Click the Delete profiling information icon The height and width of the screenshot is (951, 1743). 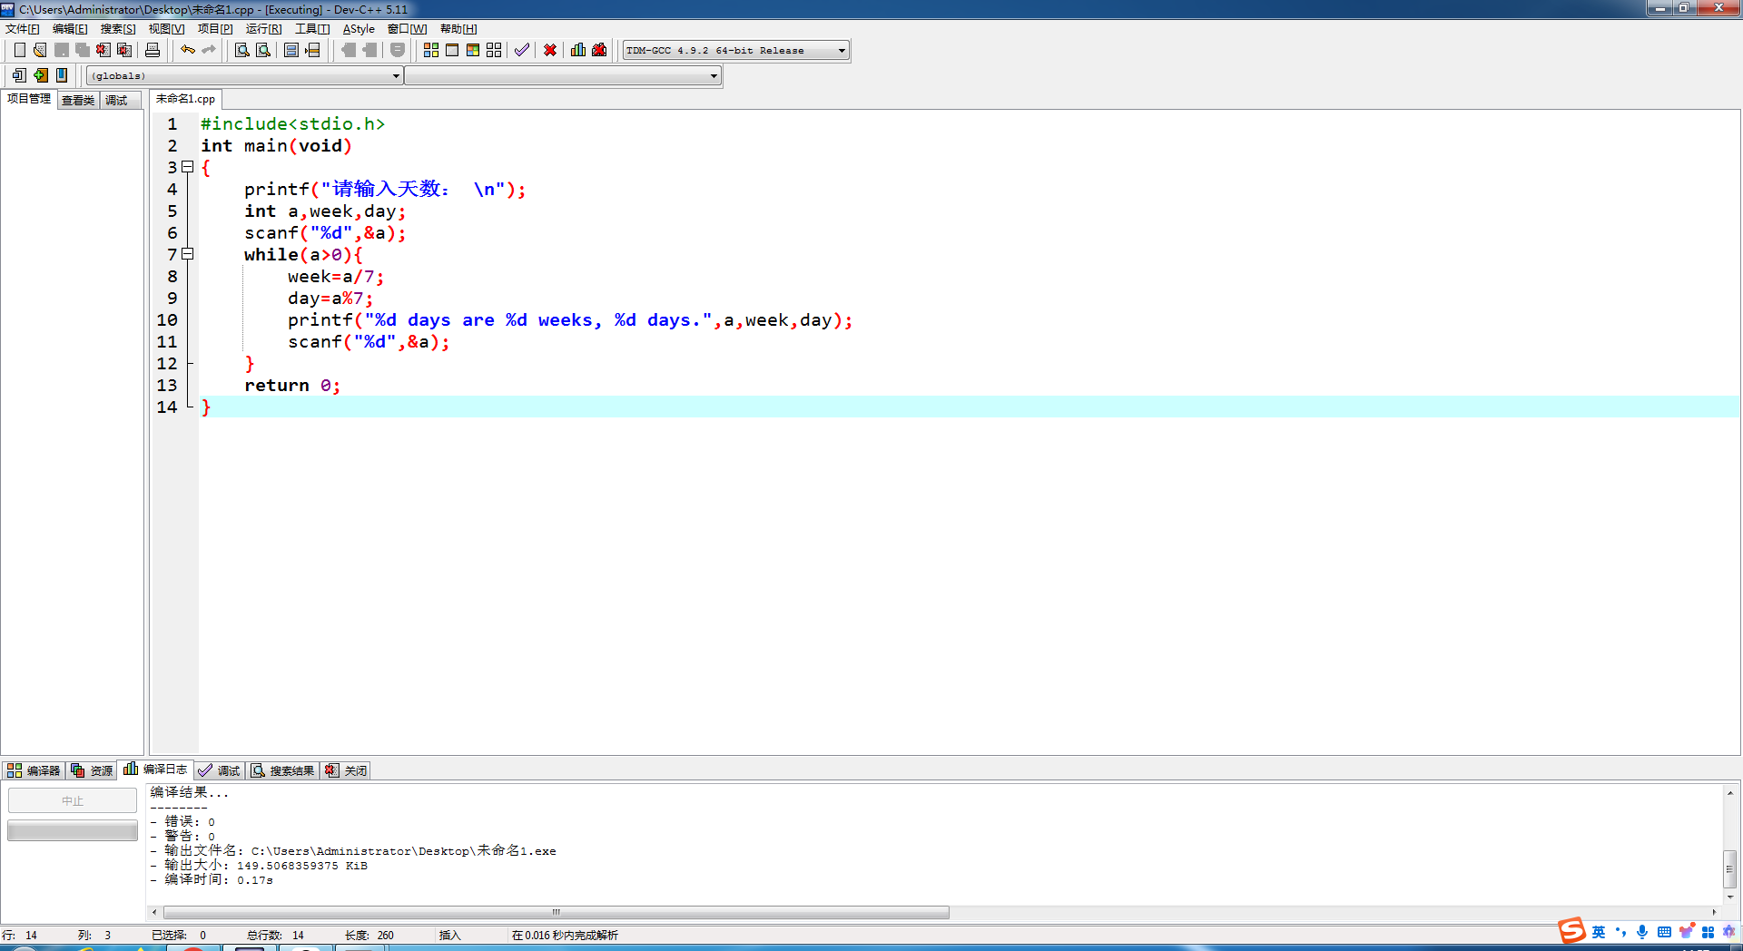(x=599, y=50)
